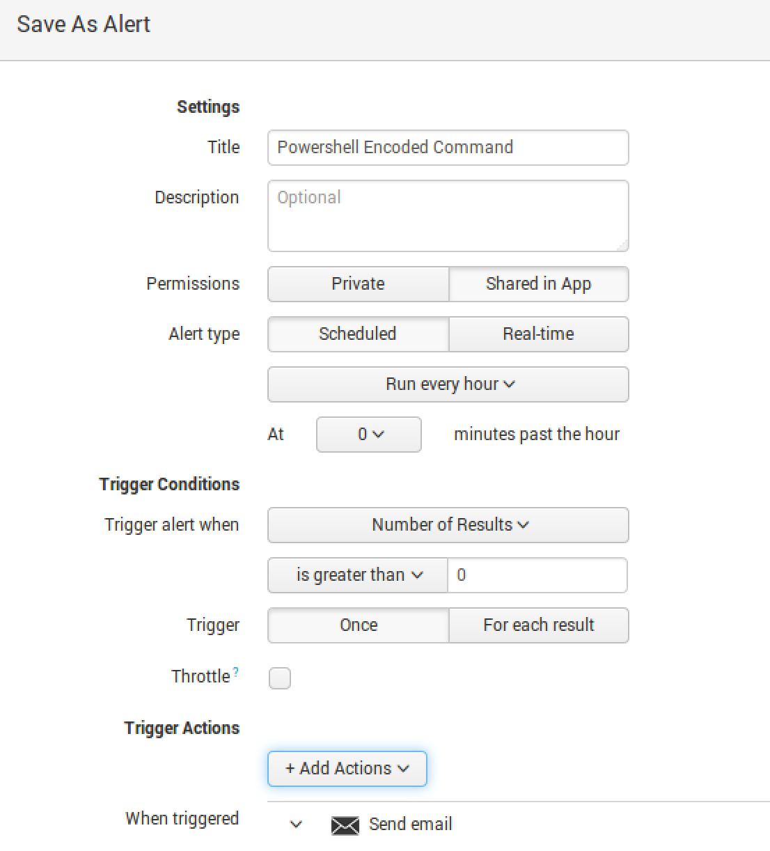Choose the Scheduled alert type
This screenshot has height=851, width=770.
pos(358,334)
